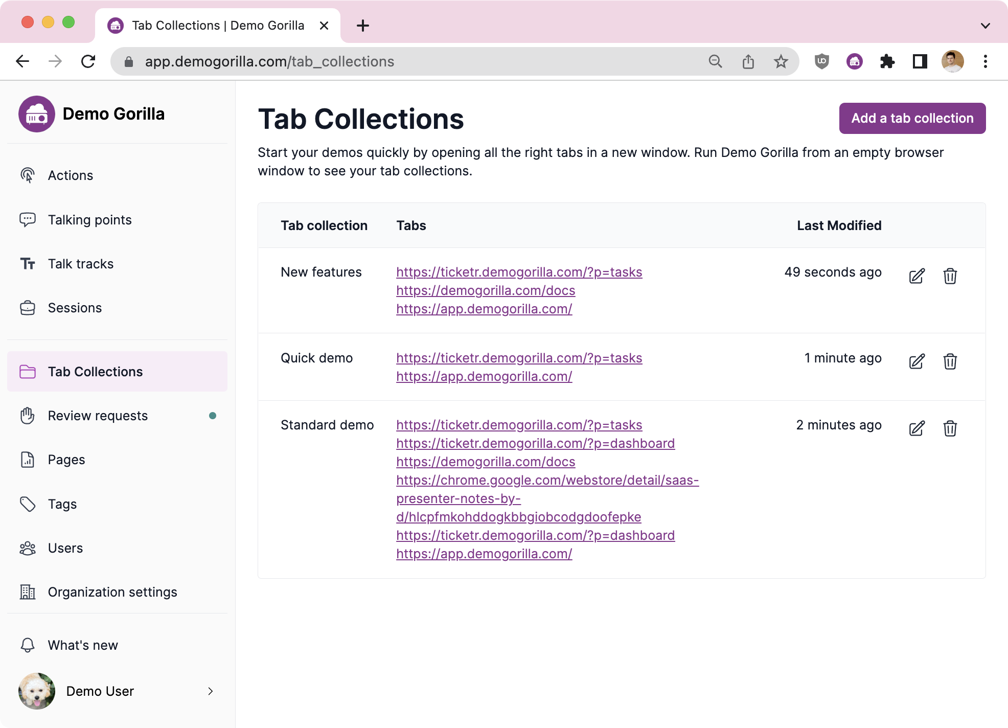Select Actions in the sidebar
1008x728 pixels.
point(70,175)
